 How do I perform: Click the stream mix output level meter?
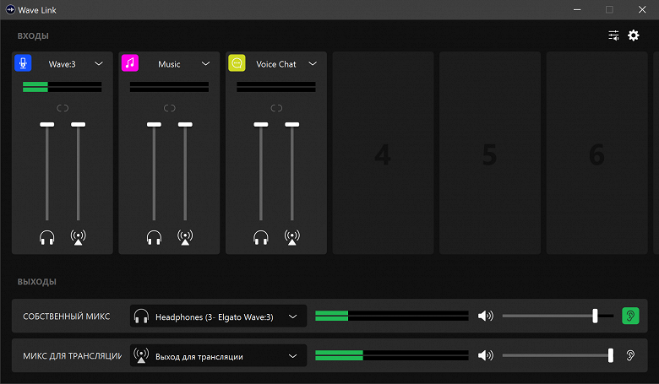(392, 355)
